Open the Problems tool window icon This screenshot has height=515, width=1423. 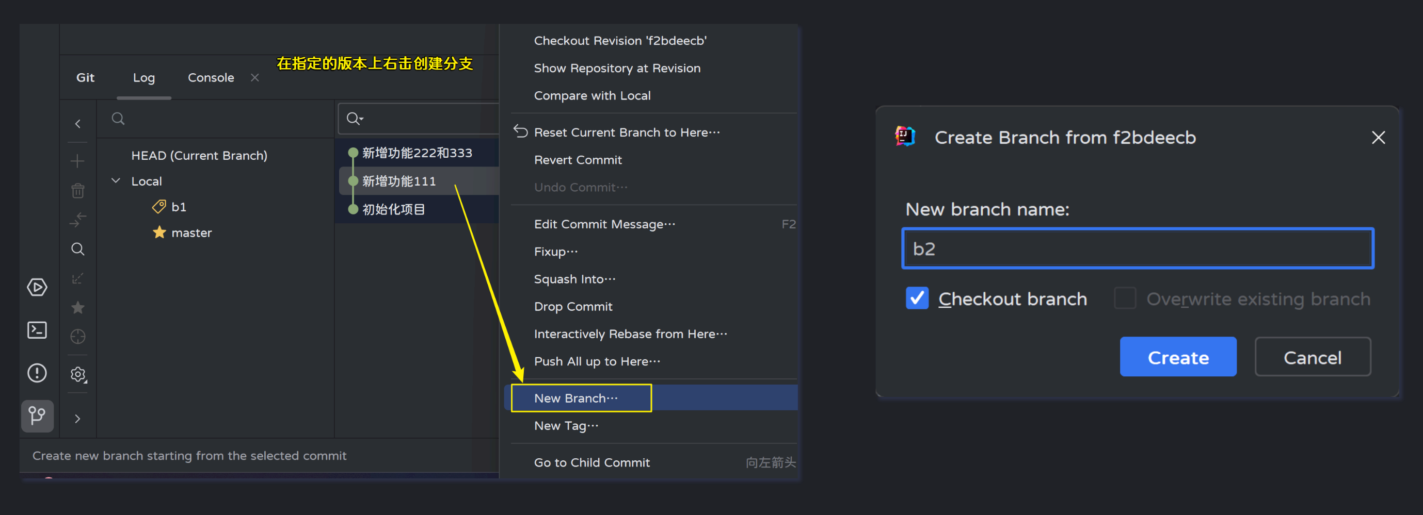(37, 373)
